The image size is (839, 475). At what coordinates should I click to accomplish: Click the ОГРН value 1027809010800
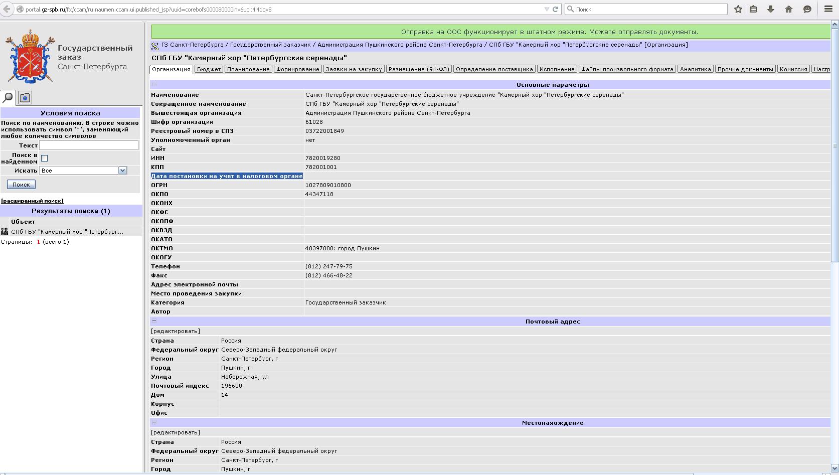tap(328, 185)
